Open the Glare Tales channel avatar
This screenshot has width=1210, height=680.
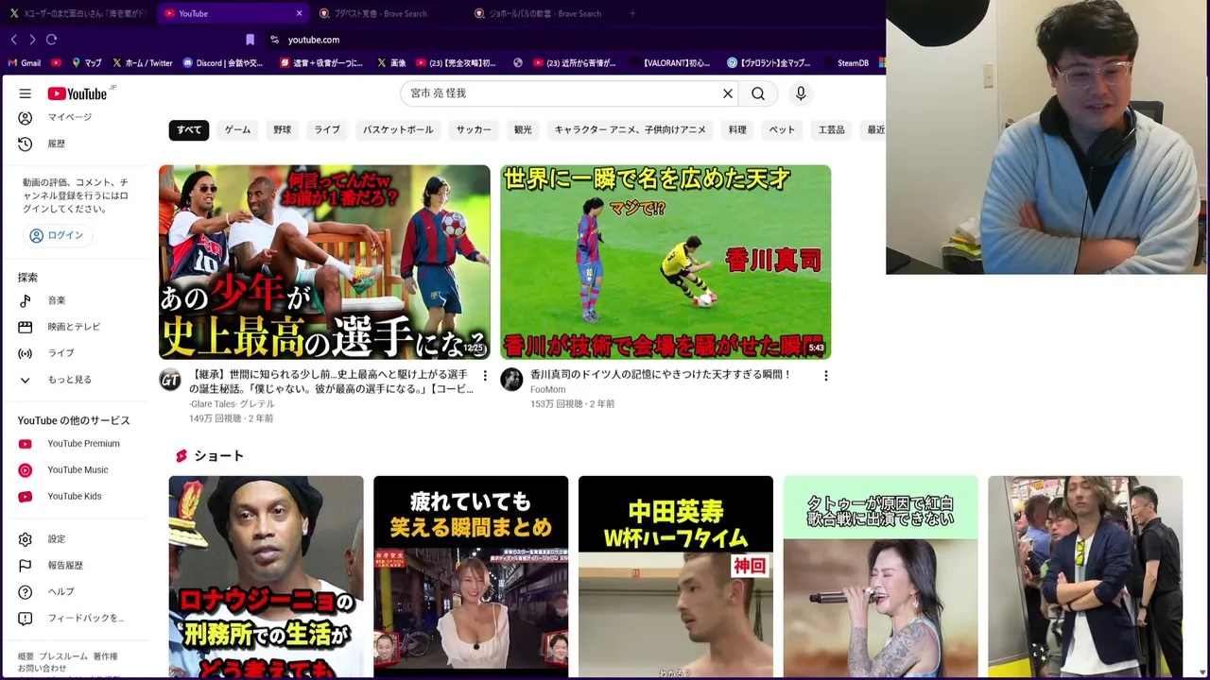[170, 380]
